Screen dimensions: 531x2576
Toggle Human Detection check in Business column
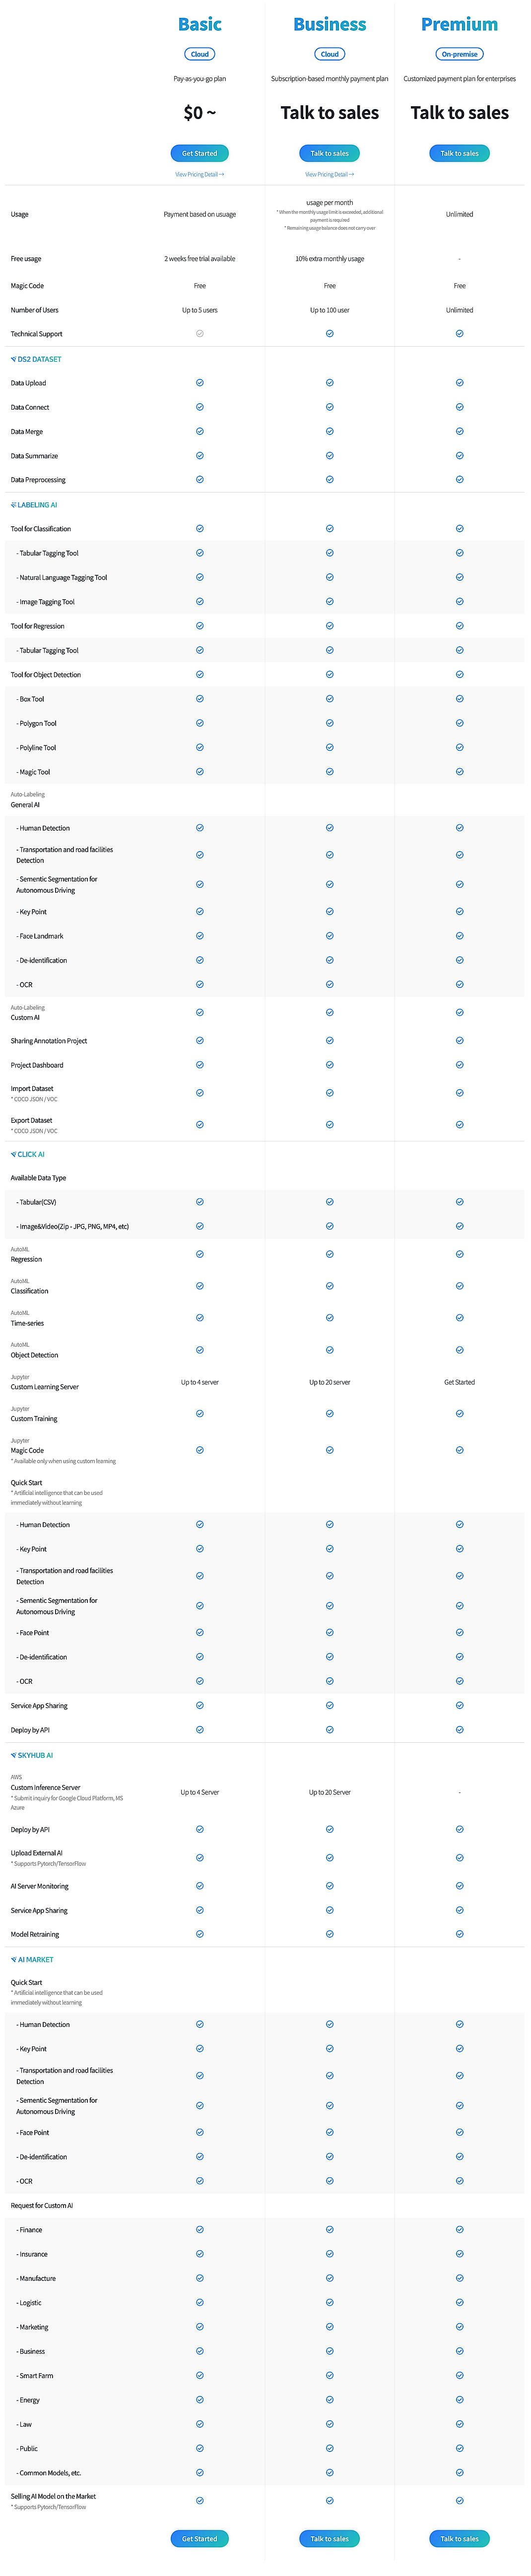coord(329,827)
